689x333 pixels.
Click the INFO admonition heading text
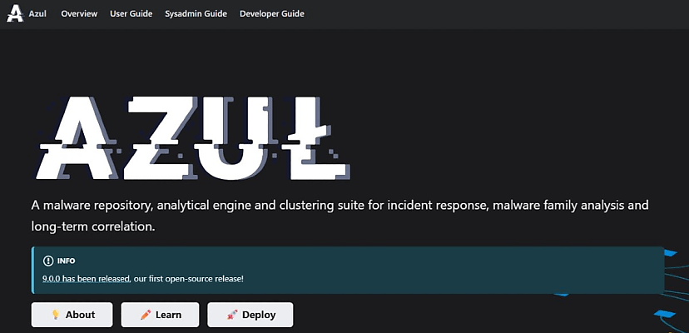(x=66, y=261)
